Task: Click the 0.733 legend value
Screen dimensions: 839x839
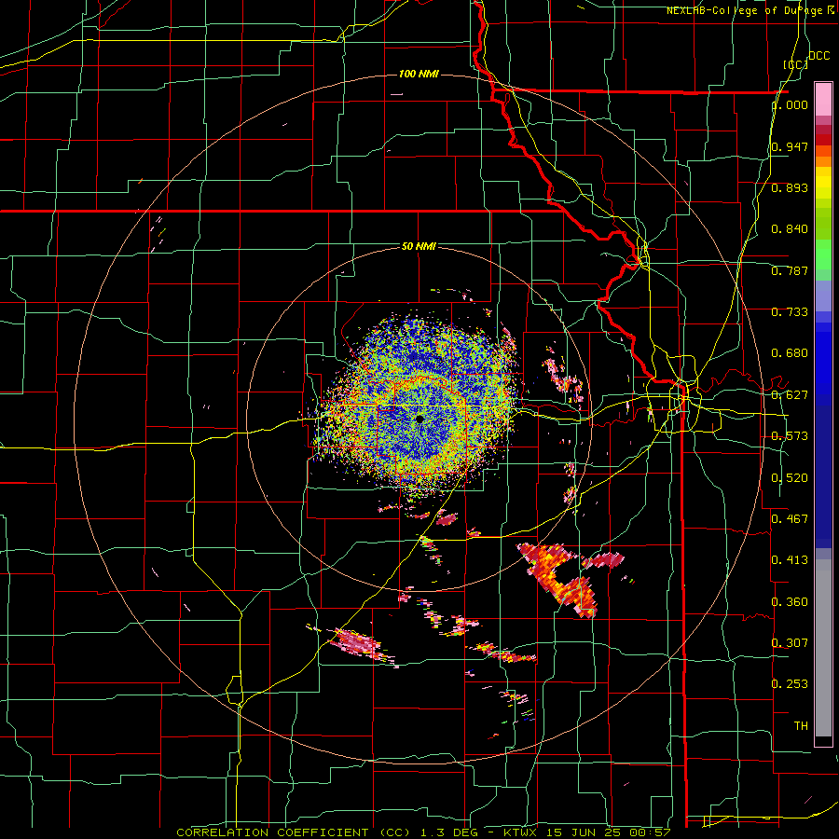Action: pos(790,312)
